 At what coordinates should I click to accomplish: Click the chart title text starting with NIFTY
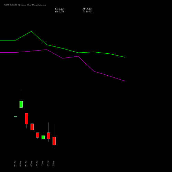(25, 5)
